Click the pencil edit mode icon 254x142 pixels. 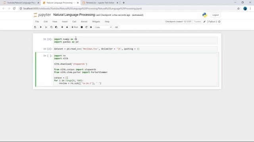(x=204, y=22)
